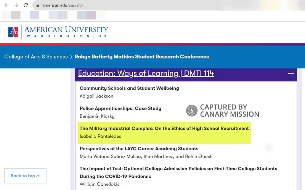Select Perspectives of the LAYC Career Academy Students
The width and height of the screenshot is (305, 190).
[x=139, y=148]
